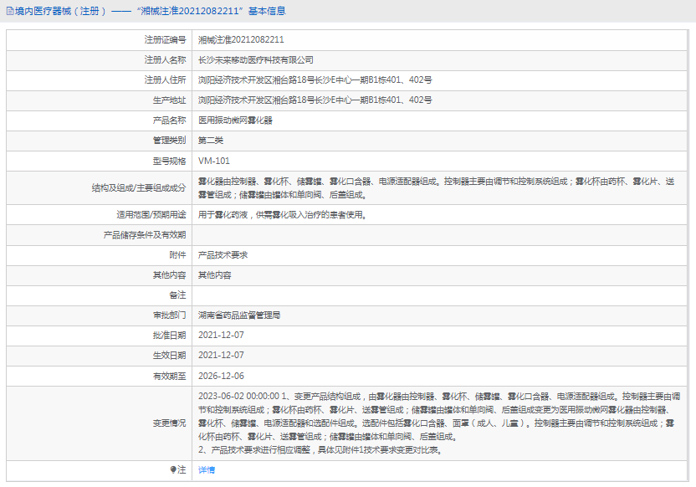The height and width of the screenshot is (487, 696).
Task: Click the page title 境内医疗器械（注册）基本信息
Action: click(151, 11)
